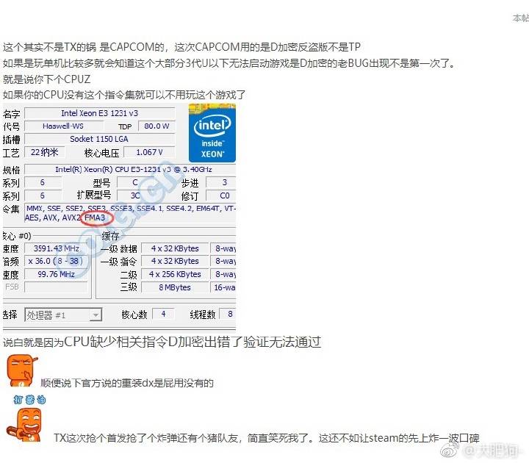Click the socket field 'Socket 1150 LGA'
The height and width of the screenshot is (463, 529).
(x=99, y=139)
